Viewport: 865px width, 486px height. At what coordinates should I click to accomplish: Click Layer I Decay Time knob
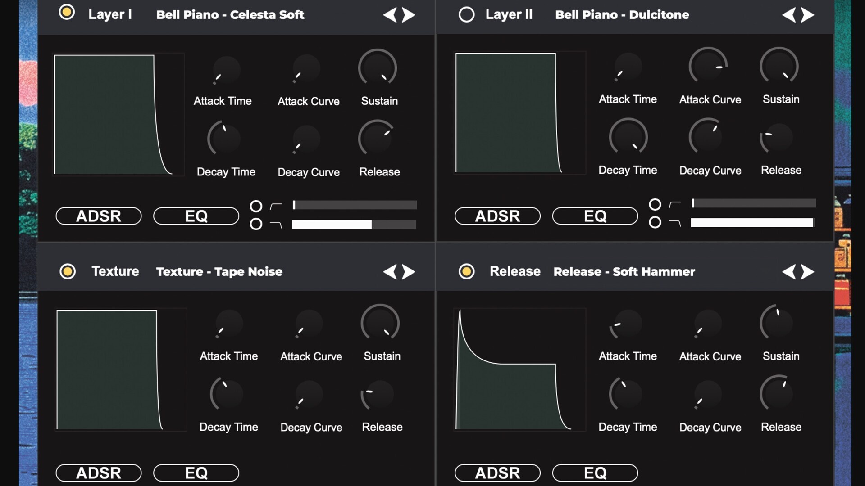[224, 139]
